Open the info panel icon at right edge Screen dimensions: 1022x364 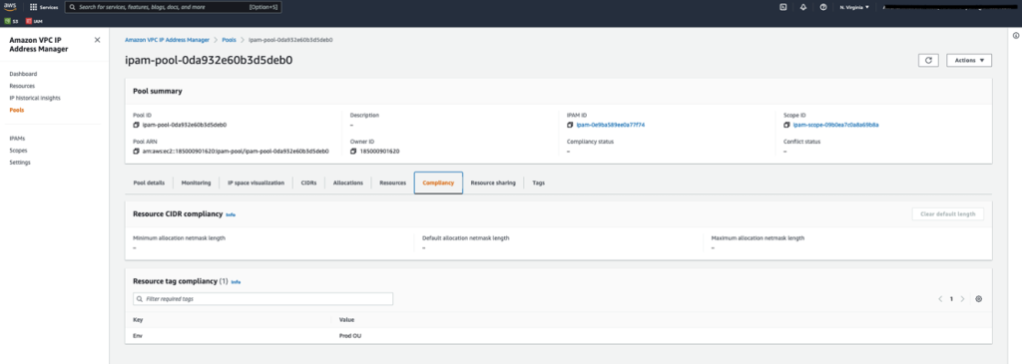(1015, 36)
